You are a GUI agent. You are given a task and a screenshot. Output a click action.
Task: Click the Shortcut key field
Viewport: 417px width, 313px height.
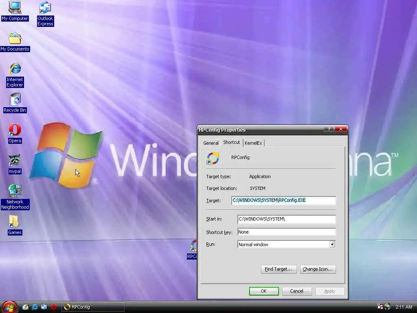click(x=286, y=232)
